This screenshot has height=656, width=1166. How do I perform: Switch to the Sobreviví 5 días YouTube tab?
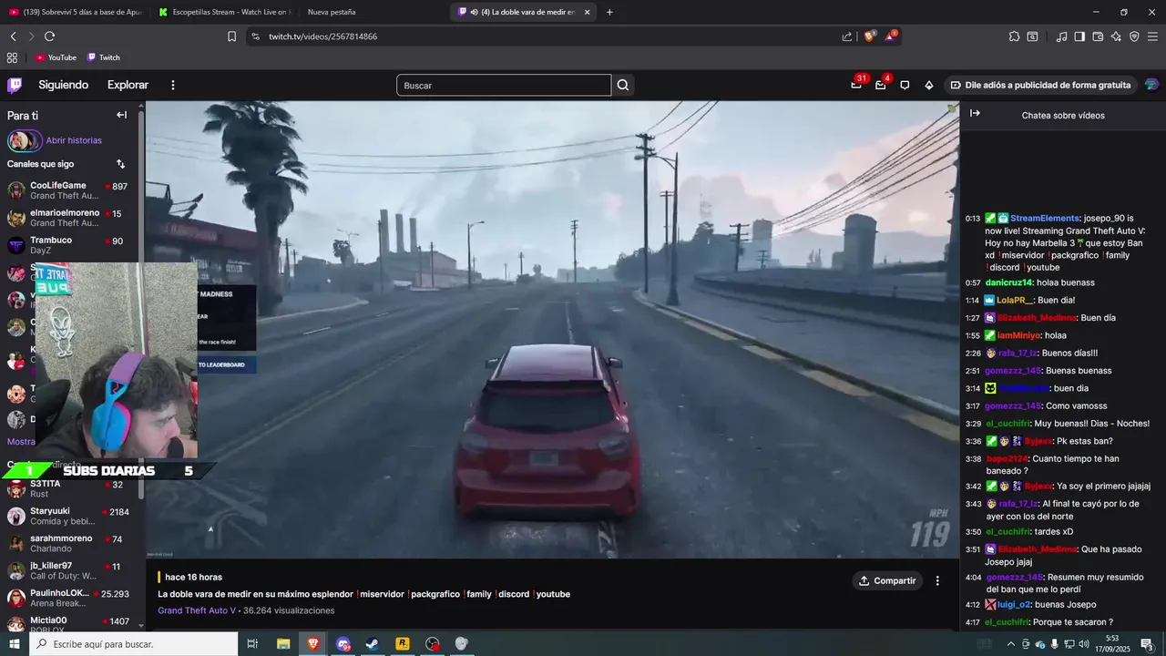coord(76,12)
